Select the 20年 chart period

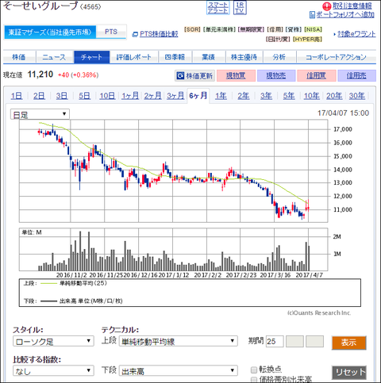coord(334,96)
